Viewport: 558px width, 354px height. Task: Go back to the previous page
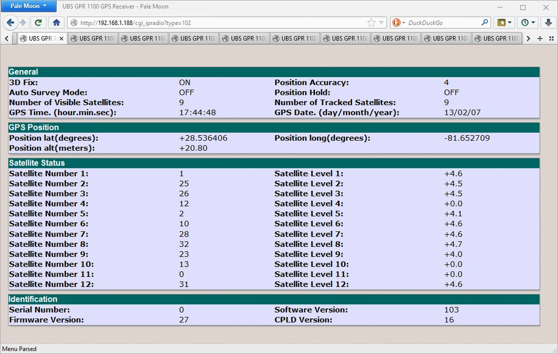[10, 23]
